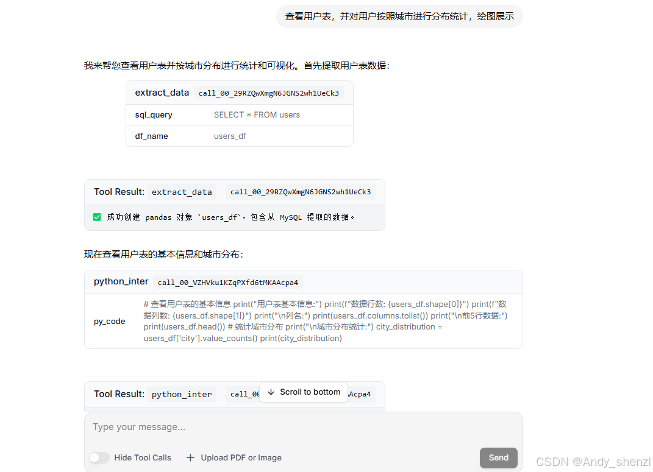Click the user message bubble at top

[399, 16]
